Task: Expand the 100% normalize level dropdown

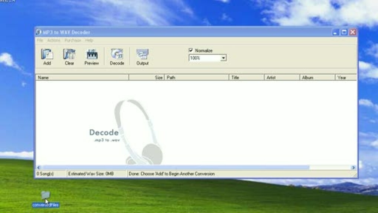Action: (223, 58)
